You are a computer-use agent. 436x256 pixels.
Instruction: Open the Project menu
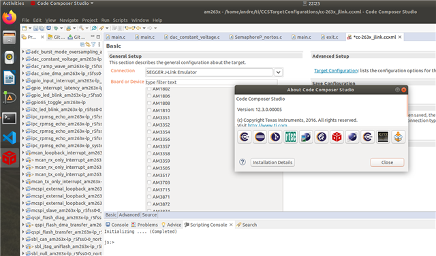89,20
